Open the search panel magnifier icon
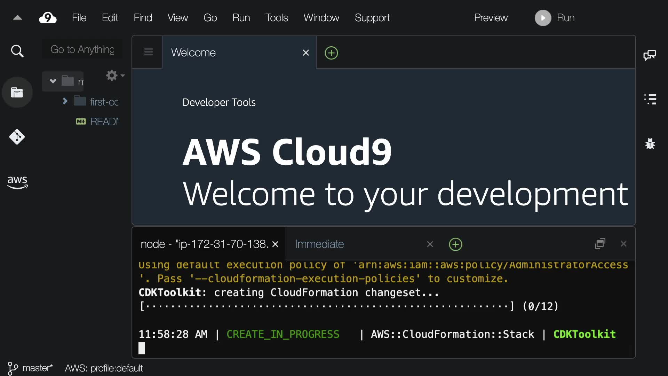Image resolution: width=668 pixels, height=376 pixels. [17, 51]
